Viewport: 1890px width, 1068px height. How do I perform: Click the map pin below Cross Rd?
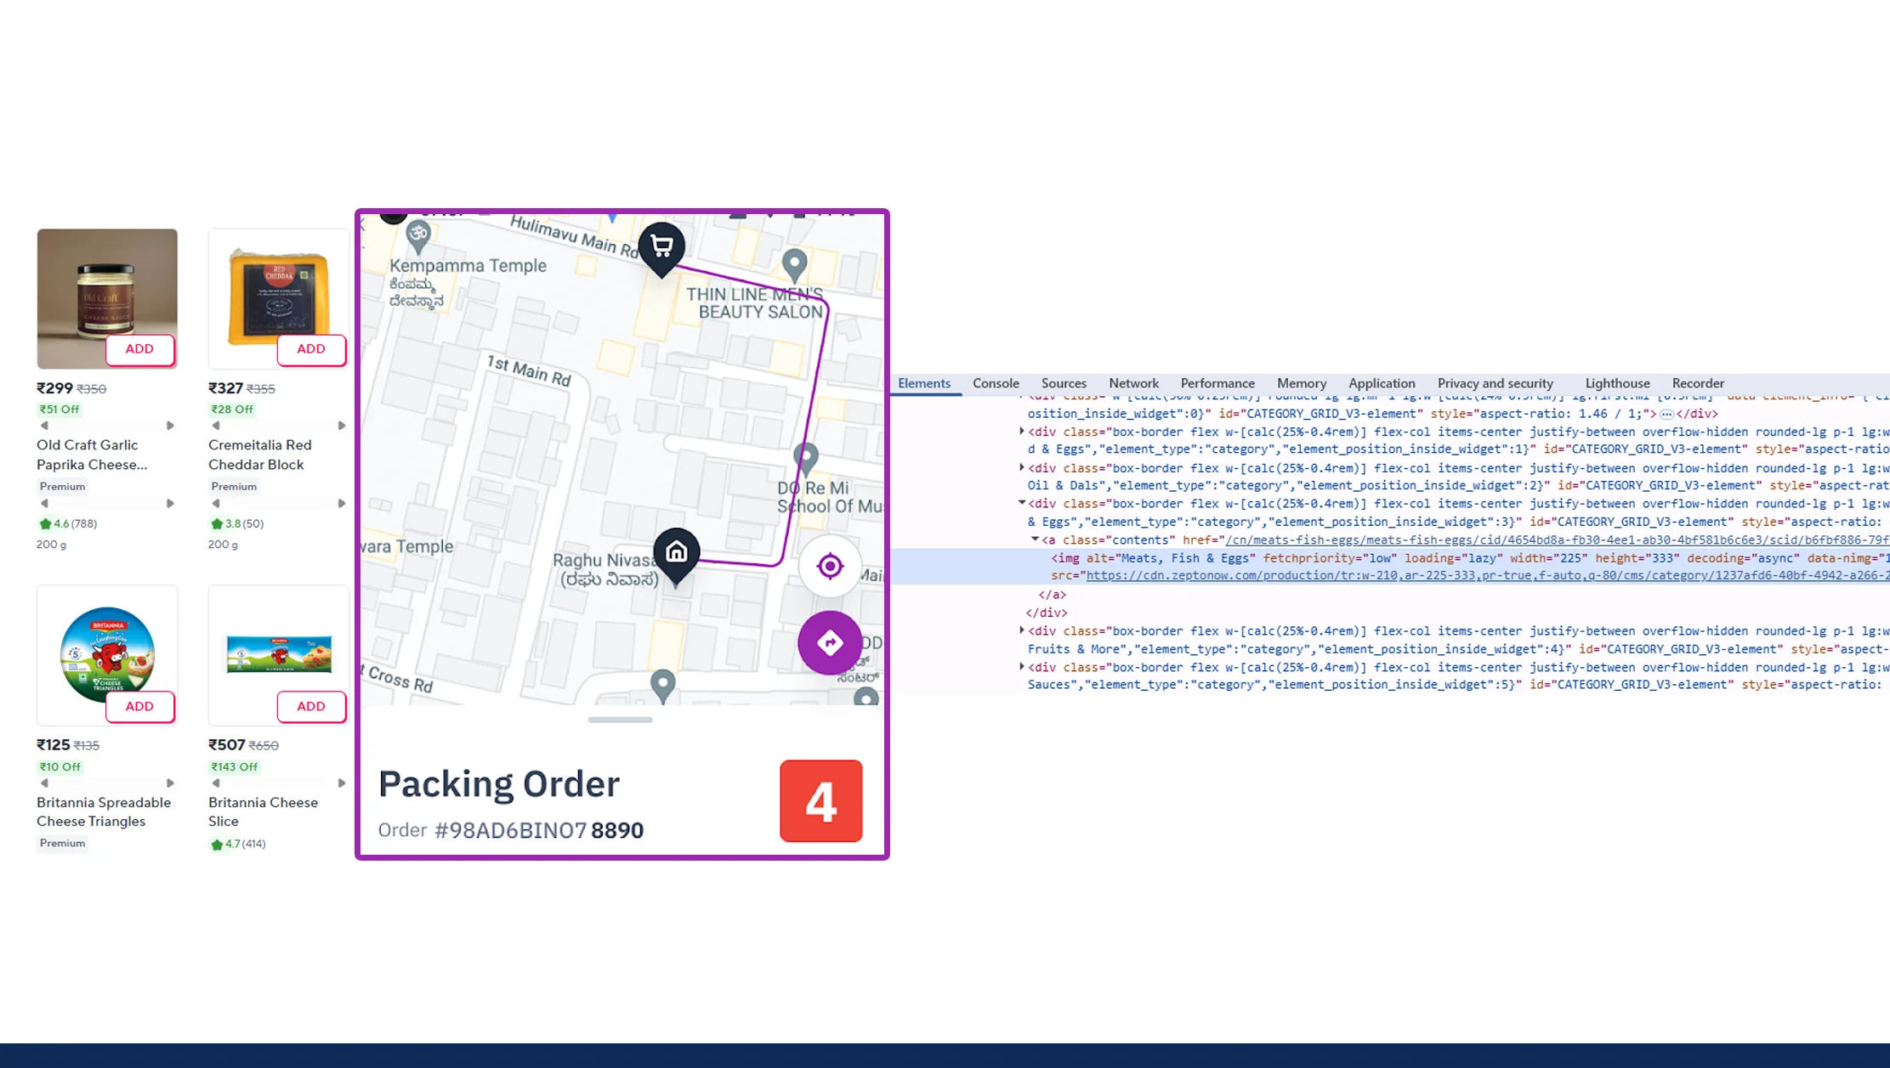[x=661, y=684]
